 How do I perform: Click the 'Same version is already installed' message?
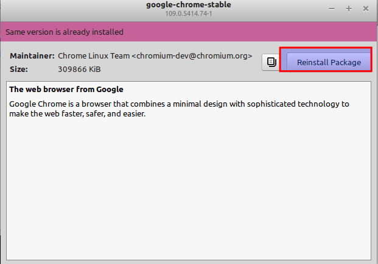65,32
